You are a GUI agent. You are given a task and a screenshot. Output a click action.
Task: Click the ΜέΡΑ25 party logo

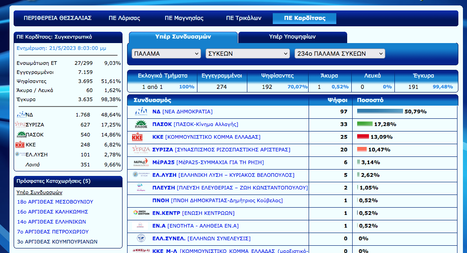(x=141, y=162)
